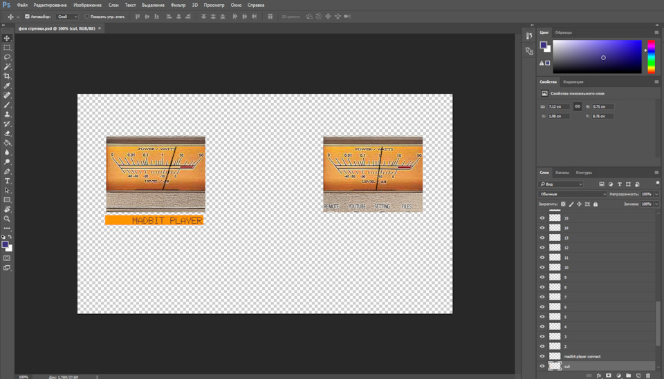664x379 pixels.
Task: Pick a color in the color field
Action: tap(597, 57)
